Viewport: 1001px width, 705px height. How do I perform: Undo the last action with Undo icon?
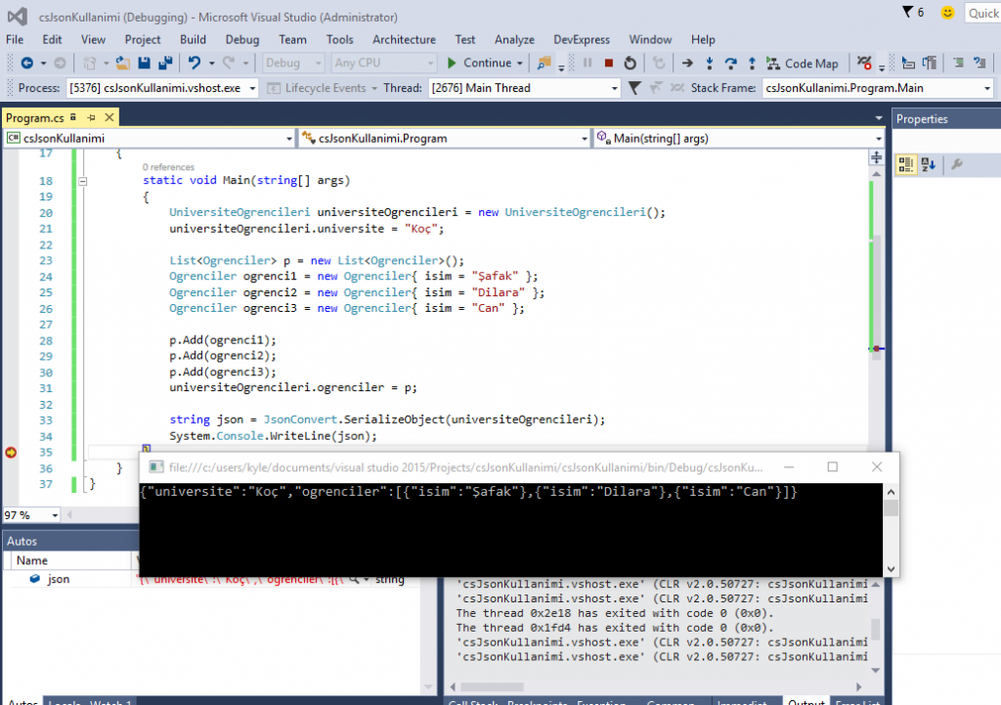point(195,63)
